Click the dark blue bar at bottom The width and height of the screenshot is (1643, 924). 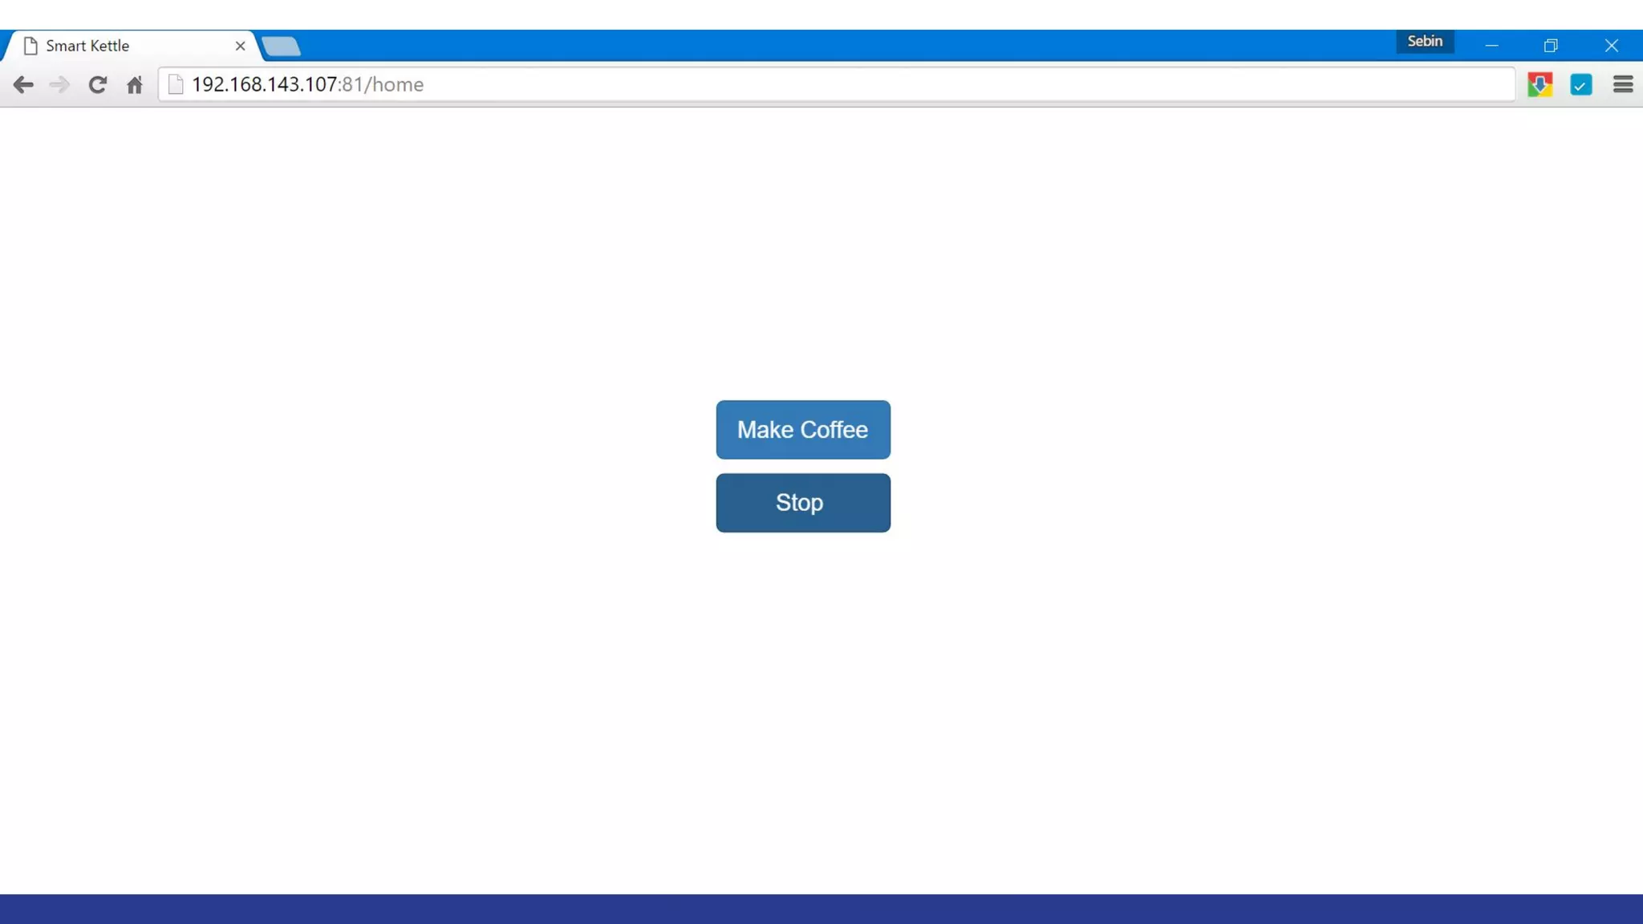pos(821,909)
